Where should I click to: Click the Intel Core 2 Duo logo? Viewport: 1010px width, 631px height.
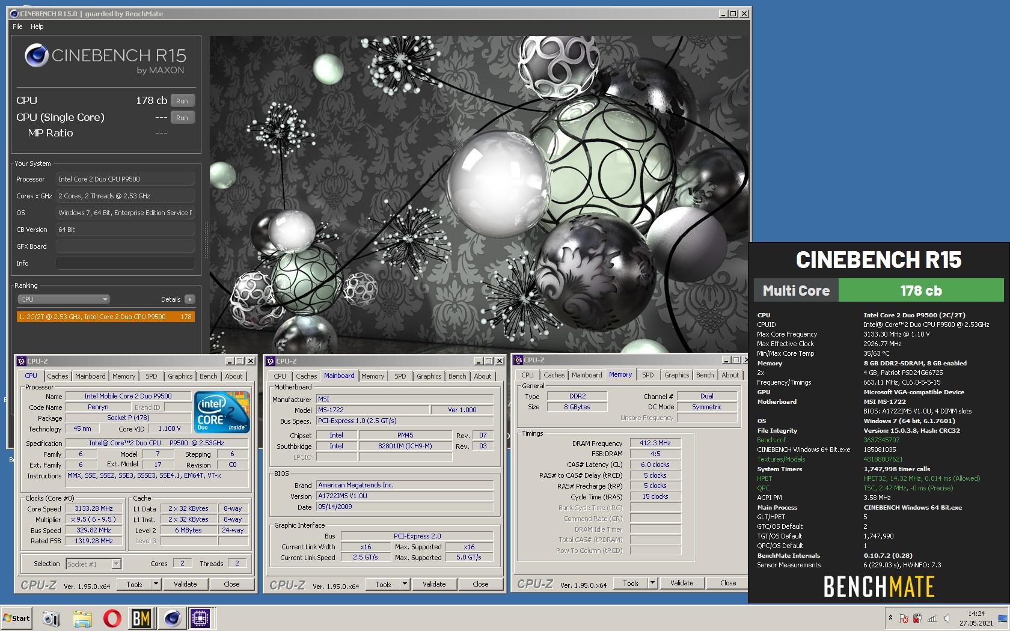222,412
